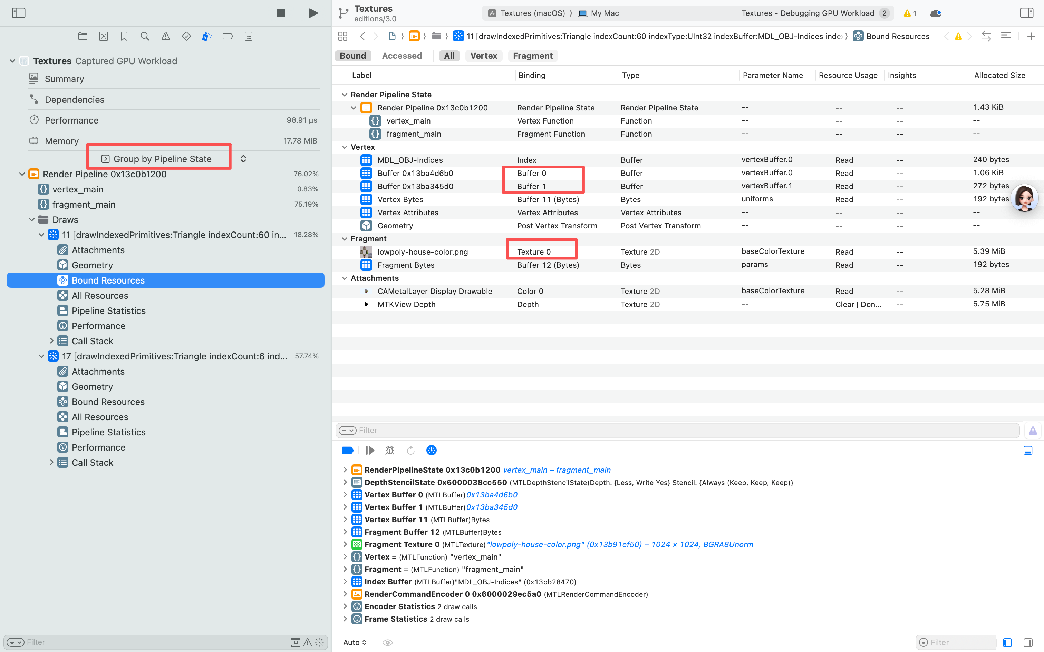Screen dimensions: 1044x652
Task: Run the Textures scheme
Action: coord(313,13)
